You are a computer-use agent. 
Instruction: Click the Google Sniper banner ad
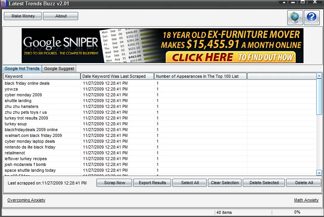click(163, 46)
